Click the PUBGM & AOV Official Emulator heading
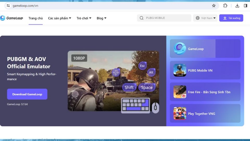 click(29, 63)
